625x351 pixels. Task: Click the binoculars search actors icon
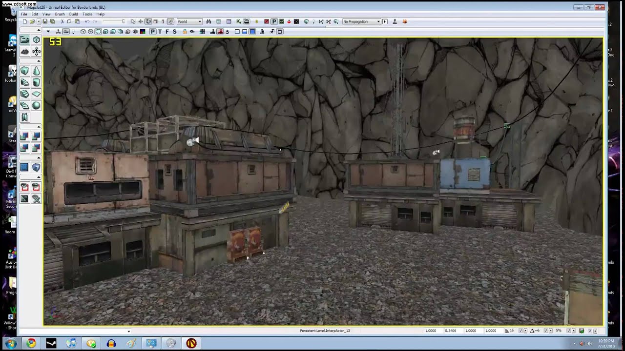click(208, 21)
